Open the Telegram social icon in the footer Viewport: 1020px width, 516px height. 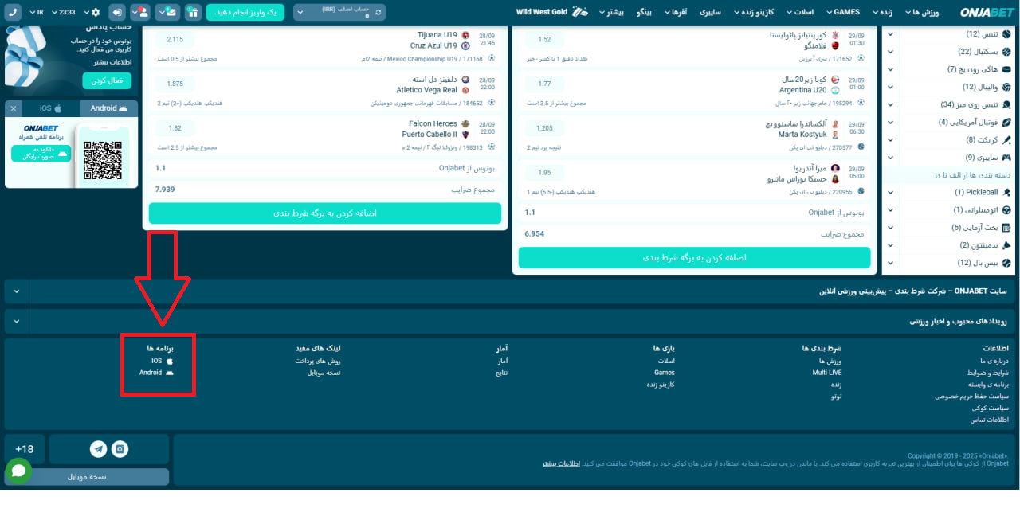click(99, 449)
